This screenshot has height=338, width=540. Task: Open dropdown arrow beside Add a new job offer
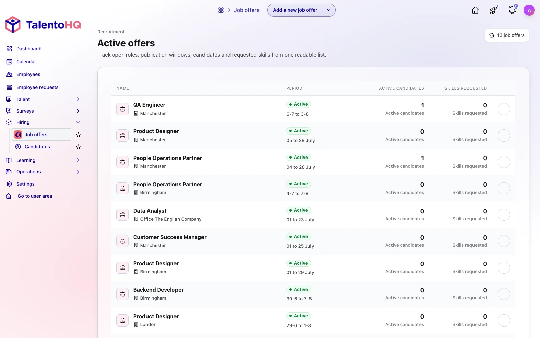[329, 10]
